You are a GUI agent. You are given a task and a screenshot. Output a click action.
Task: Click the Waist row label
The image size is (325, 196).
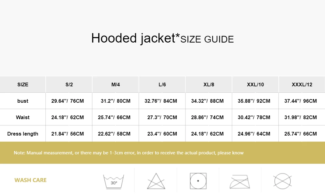(23, 117)
